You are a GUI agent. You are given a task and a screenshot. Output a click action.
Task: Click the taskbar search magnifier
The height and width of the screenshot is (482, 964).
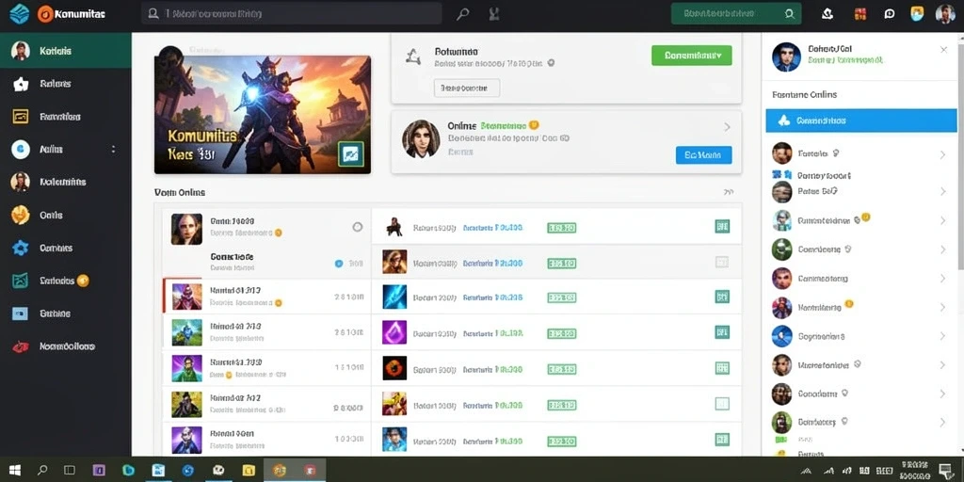(41, 471)
